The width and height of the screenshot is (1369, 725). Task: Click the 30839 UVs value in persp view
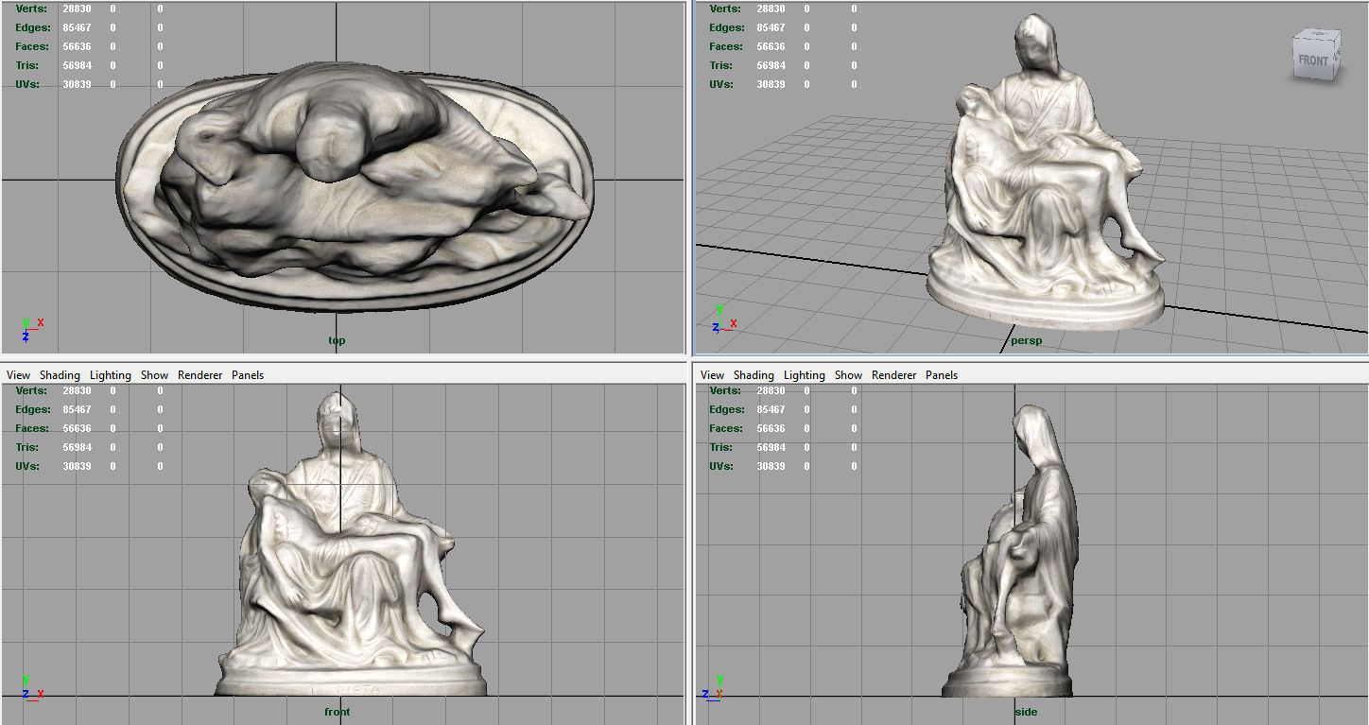[x=771, y=84]
